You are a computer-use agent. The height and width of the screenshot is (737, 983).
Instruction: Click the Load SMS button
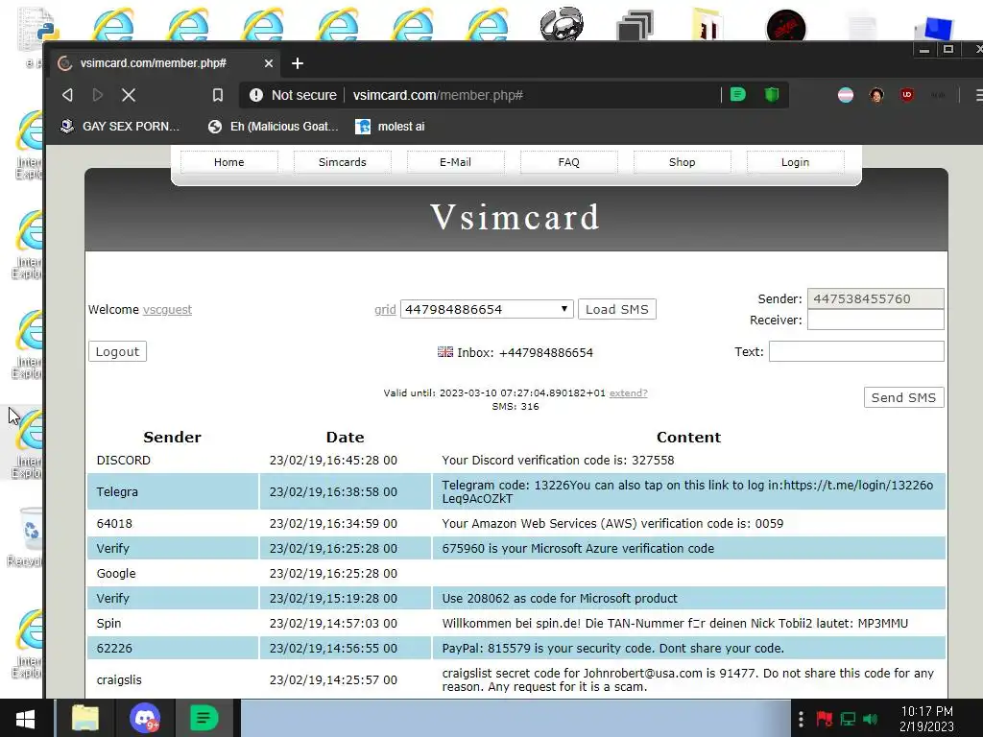pyautogui.click(x=617, y=309)
